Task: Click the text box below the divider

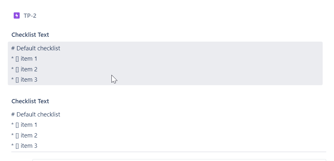Action: (x=178, y=160)
